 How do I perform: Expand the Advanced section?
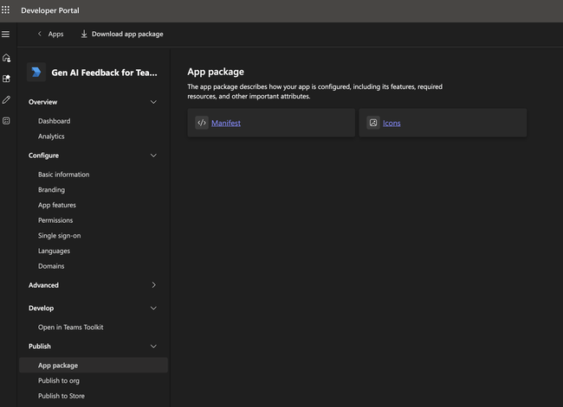(153, 285)
